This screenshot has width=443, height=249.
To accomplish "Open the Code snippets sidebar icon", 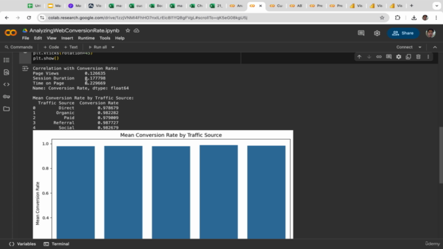I will coord(6,84).
